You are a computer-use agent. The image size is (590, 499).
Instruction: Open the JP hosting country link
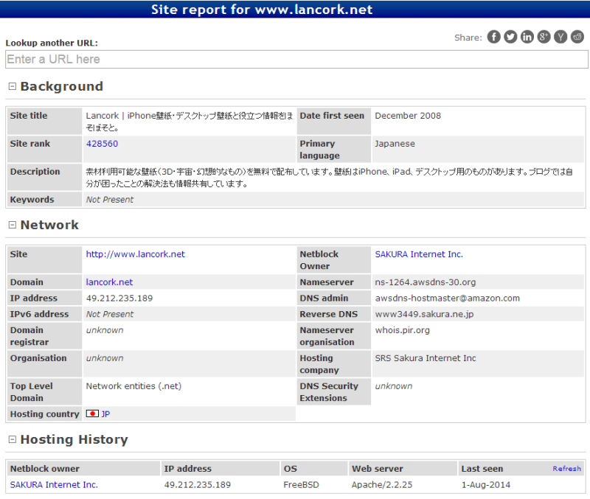(105, 414)
